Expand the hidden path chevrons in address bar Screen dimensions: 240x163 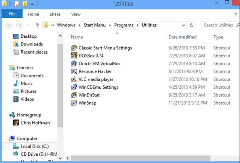[53, 25]
